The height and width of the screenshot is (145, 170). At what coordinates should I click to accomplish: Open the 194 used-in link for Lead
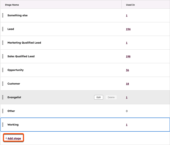[x=128, y=29]
